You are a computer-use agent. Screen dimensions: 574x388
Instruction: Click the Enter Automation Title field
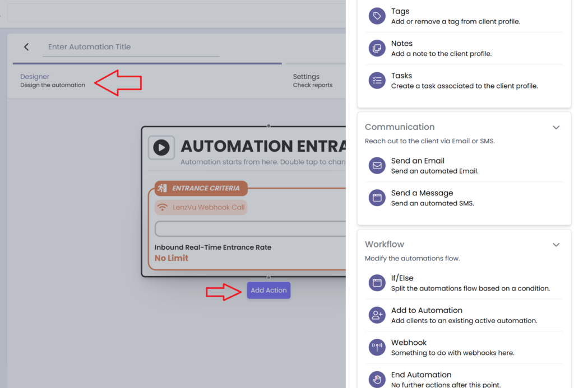click(131, 47)
